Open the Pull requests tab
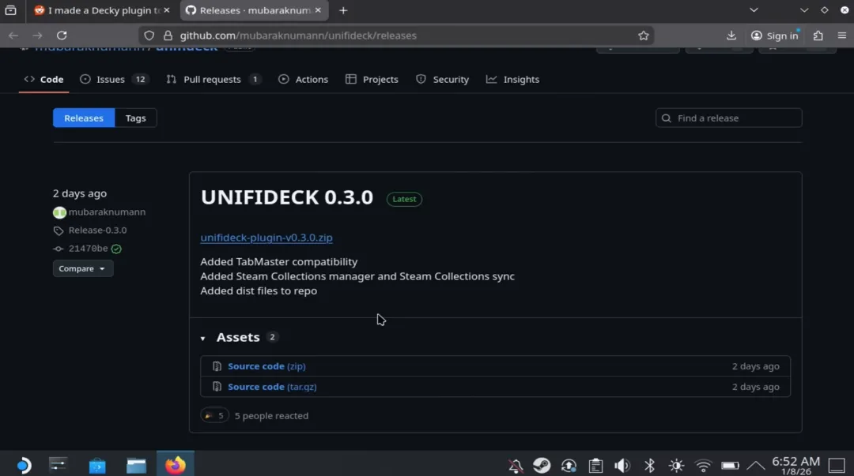 click(213, 80)
